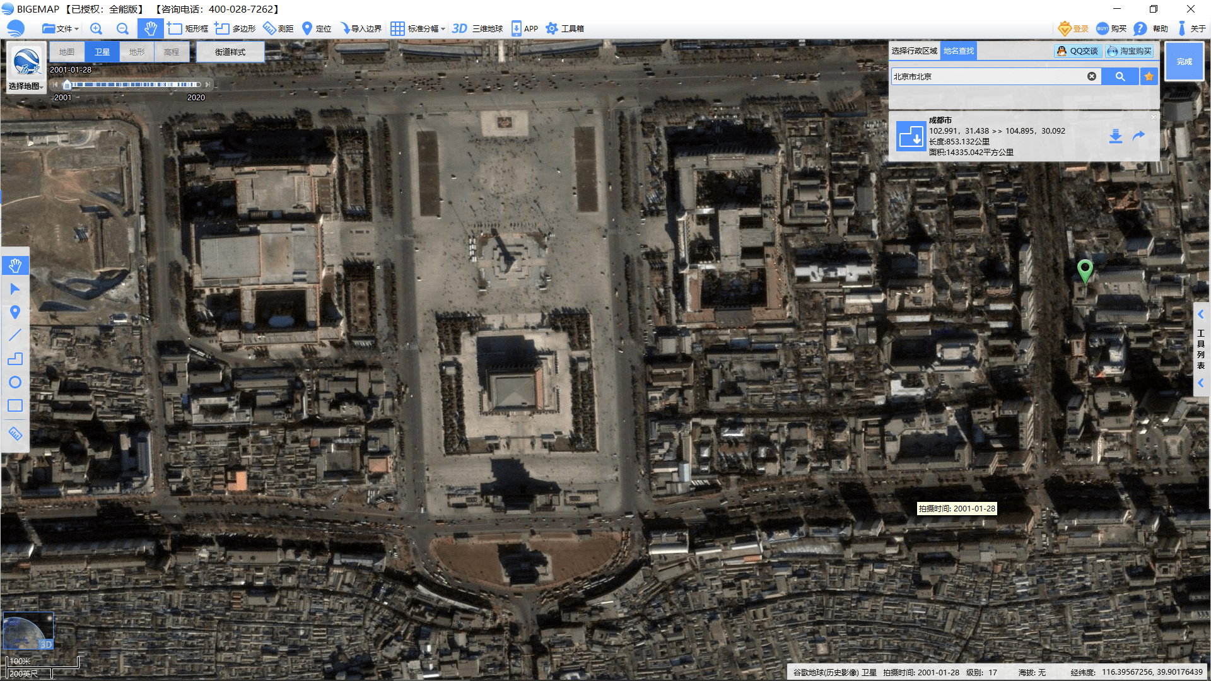Open the 关于 about info
Image resolution: width=1211 pixels, height=681 pixels.
(1191, 28)
